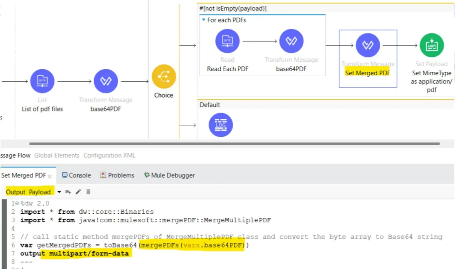Click the '%dw 2.0' code line
Viewport: 455px width, 269px height.
tap(35, 203)
